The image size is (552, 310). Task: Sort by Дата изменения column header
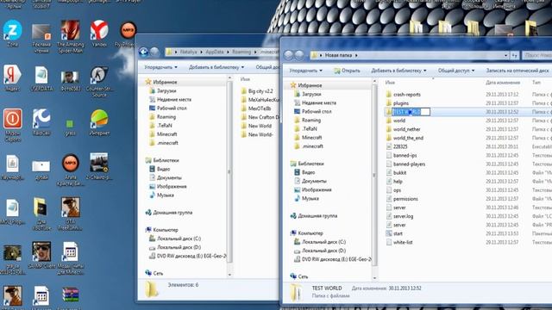(x=503, y=83)
